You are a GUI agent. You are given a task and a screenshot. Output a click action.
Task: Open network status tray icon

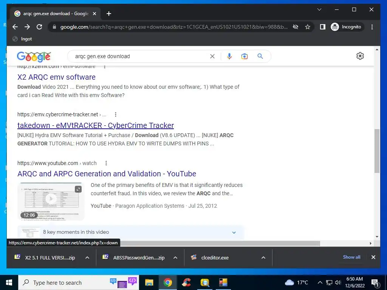[x=329, y=282]
